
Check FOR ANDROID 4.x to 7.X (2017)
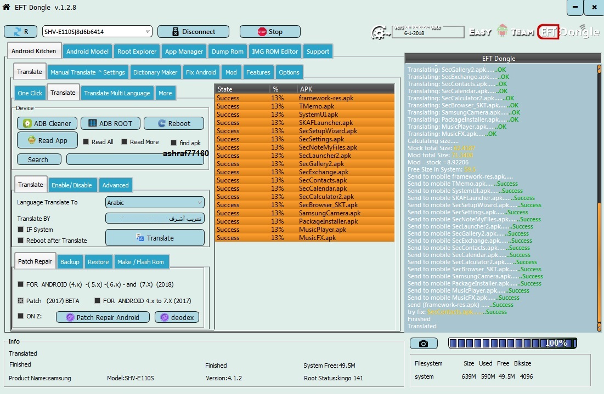pos(98,300)
